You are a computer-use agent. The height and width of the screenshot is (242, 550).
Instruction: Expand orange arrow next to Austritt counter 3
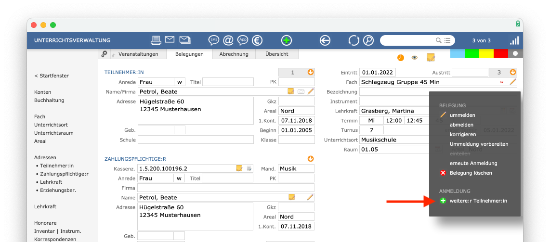tap(513, 73)
